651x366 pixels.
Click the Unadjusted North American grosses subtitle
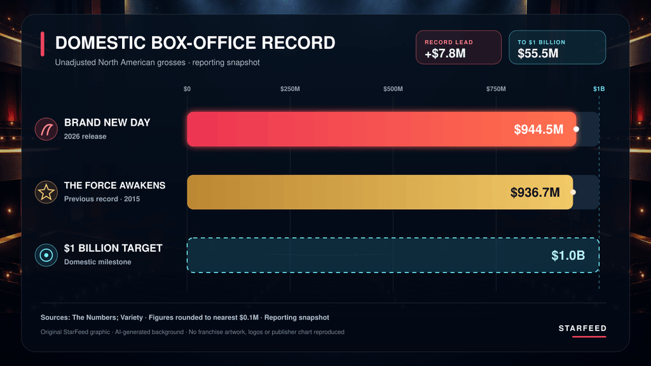(x=158, y=63)
